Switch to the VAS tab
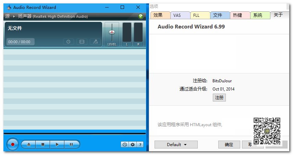Viewport: 293px width, 155px height. coord(180,15)
